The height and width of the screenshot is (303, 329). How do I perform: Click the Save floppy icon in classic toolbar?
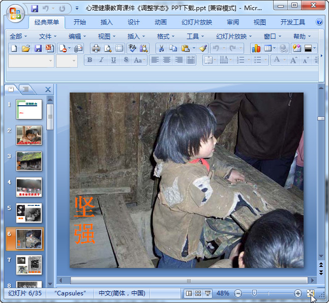coord(38,48)
